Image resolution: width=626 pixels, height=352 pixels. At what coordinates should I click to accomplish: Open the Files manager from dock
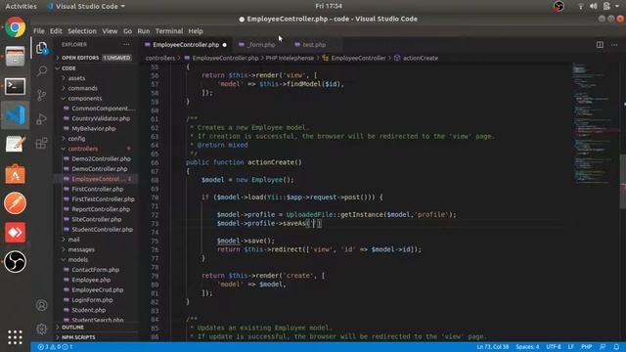coord(16,56)
